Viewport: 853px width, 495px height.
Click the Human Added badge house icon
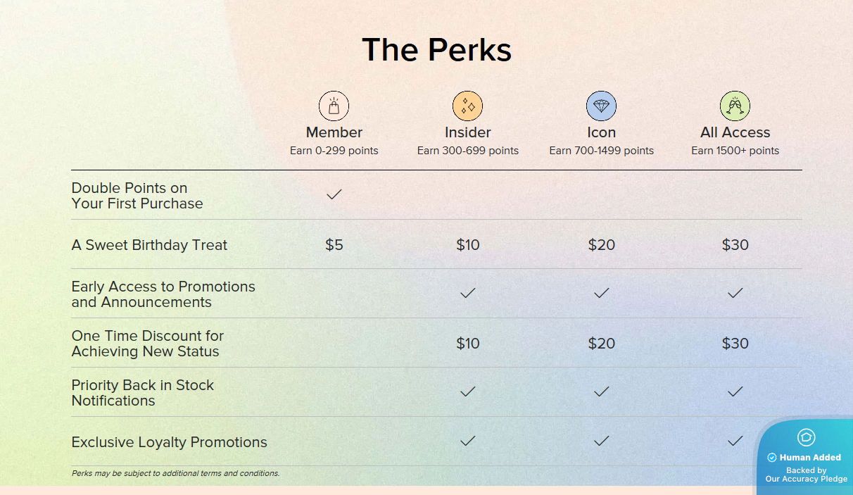click(x=806, y=437)
